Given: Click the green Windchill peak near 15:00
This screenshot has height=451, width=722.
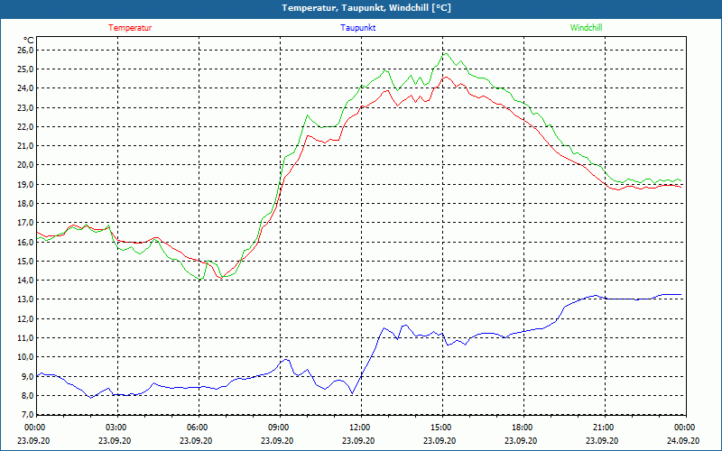Looking at the screenshot, I should [x=445, y=53].
